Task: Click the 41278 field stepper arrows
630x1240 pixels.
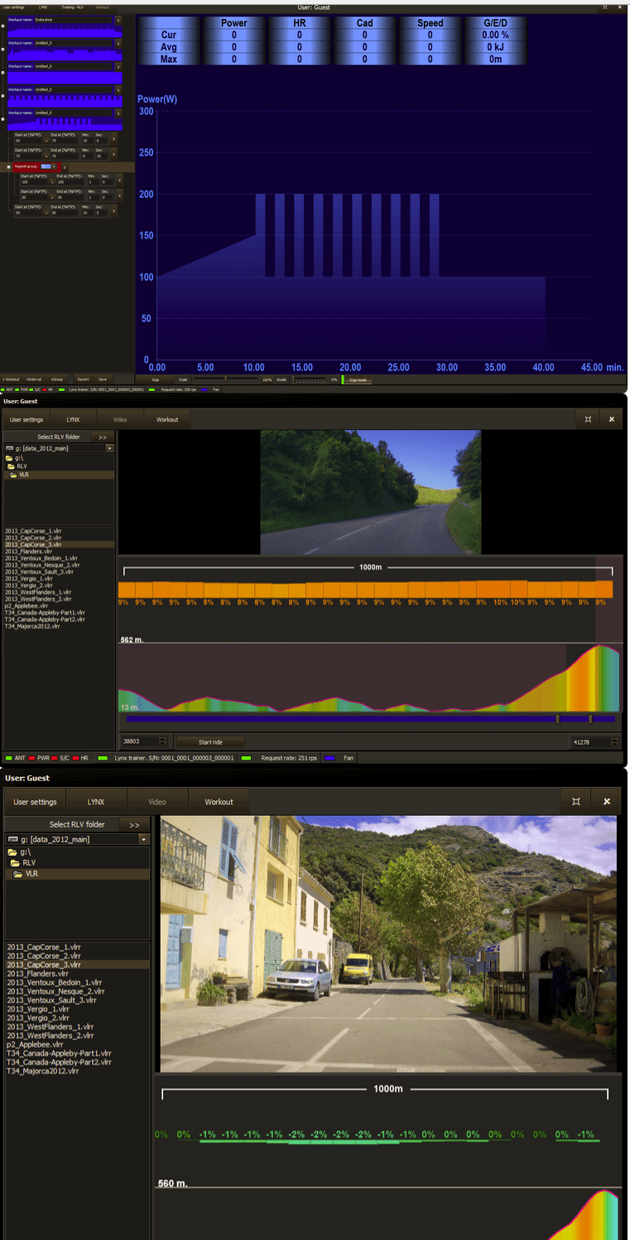Action: tap(613, 742)
